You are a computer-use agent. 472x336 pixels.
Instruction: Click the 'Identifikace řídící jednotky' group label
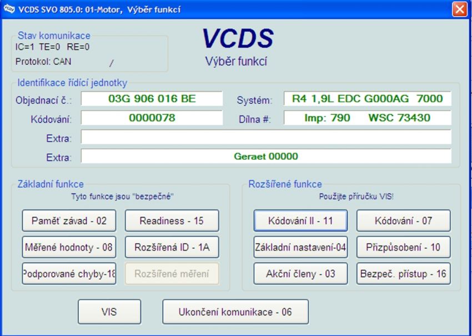pos(72,83)
